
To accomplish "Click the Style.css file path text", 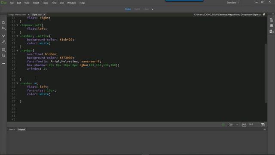I will (x=228, y=15).
